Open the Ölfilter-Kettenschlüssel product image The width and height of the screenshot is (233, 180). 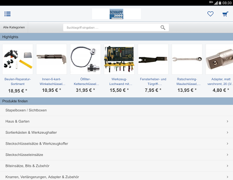click(86, 59)
